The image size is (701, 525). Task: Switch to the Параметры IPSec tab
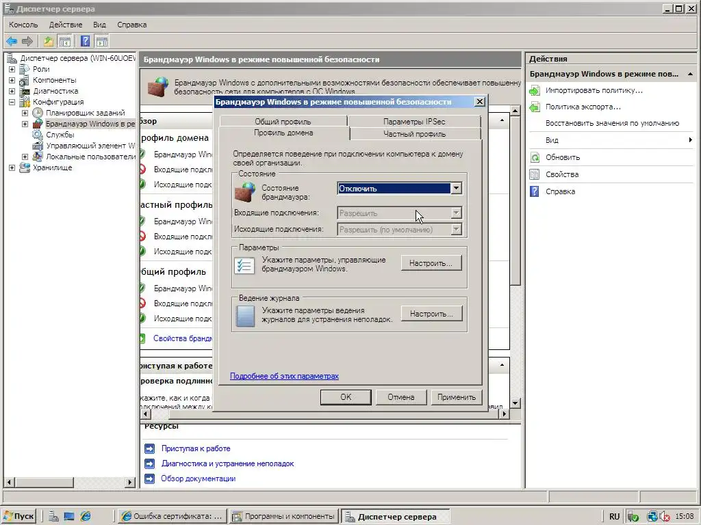point(414,122)
